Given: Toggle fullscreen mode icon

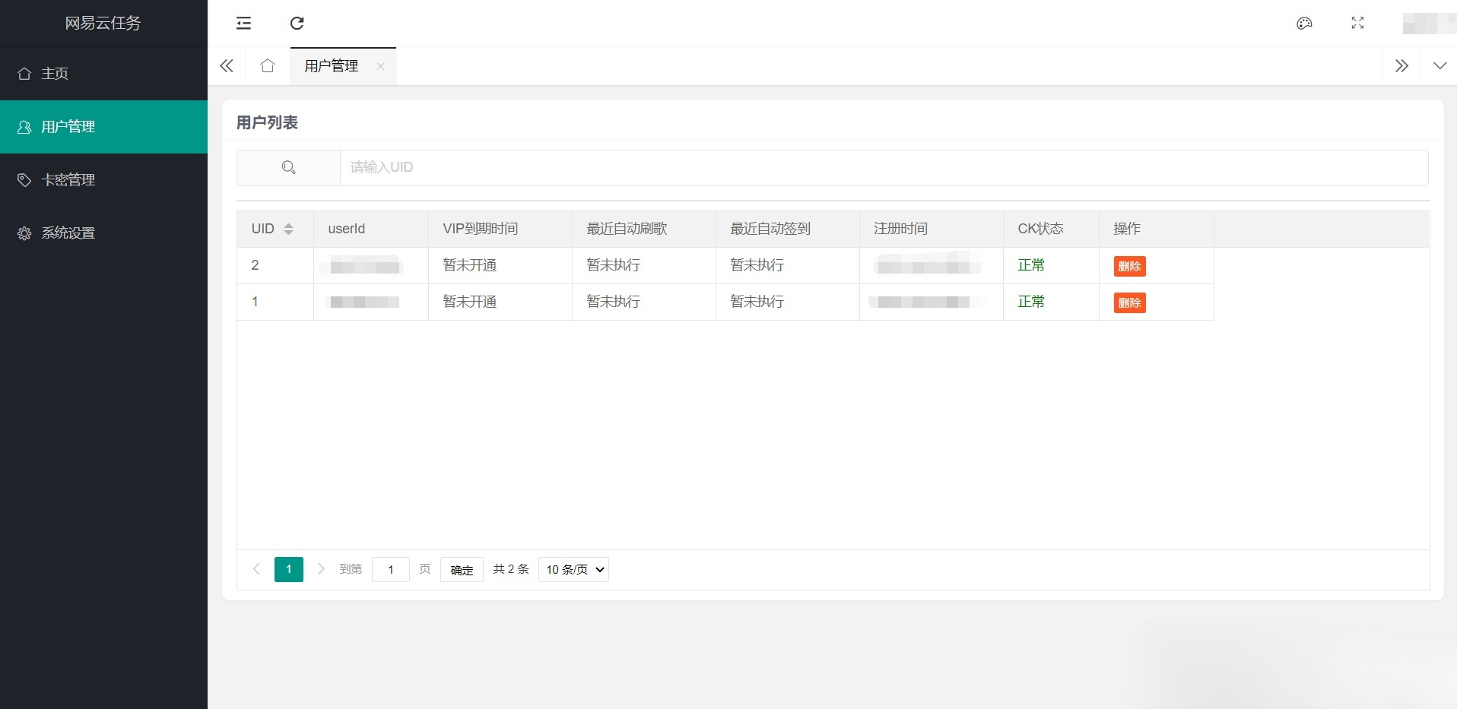Looking at the screenshot, I should click(1357, 24).
